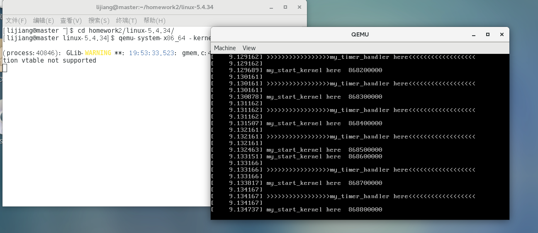Click my_timer_handler line at timestamp 9.130161
The width and height of the screenshot is (538, 233).
pyautogui.click(x=370, y=84)
